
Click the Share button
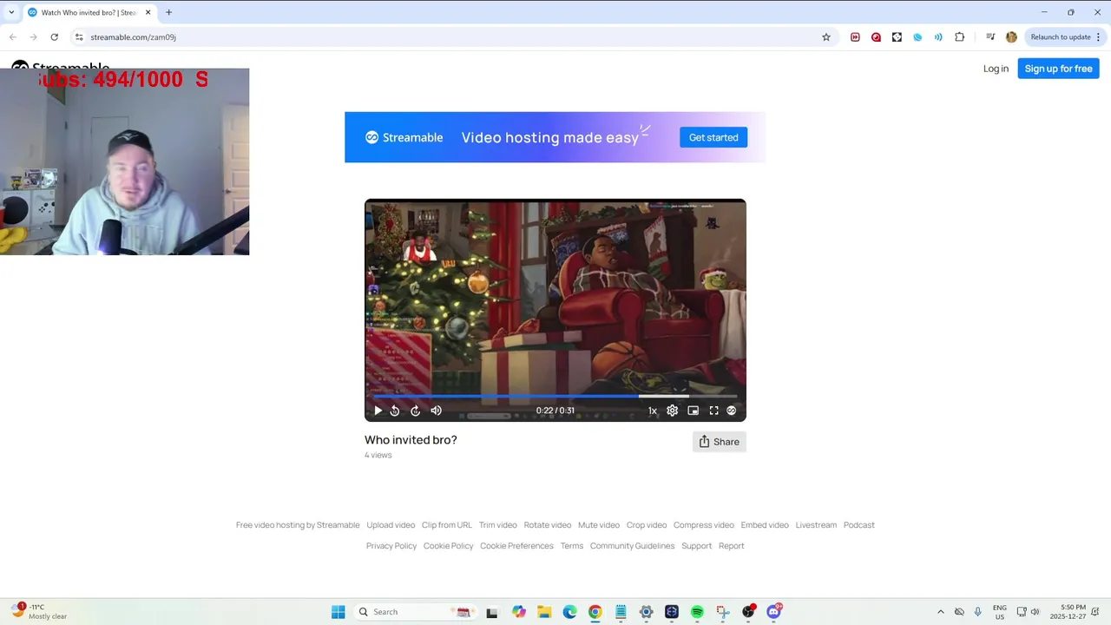(720, 442)
